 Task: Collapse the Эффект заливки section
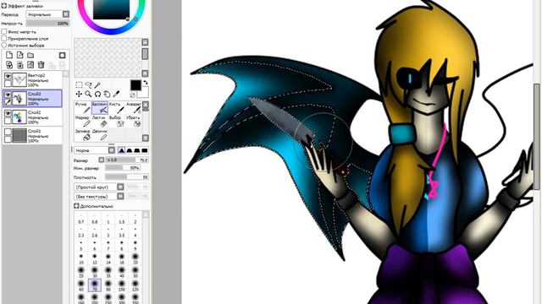point(3,6)
